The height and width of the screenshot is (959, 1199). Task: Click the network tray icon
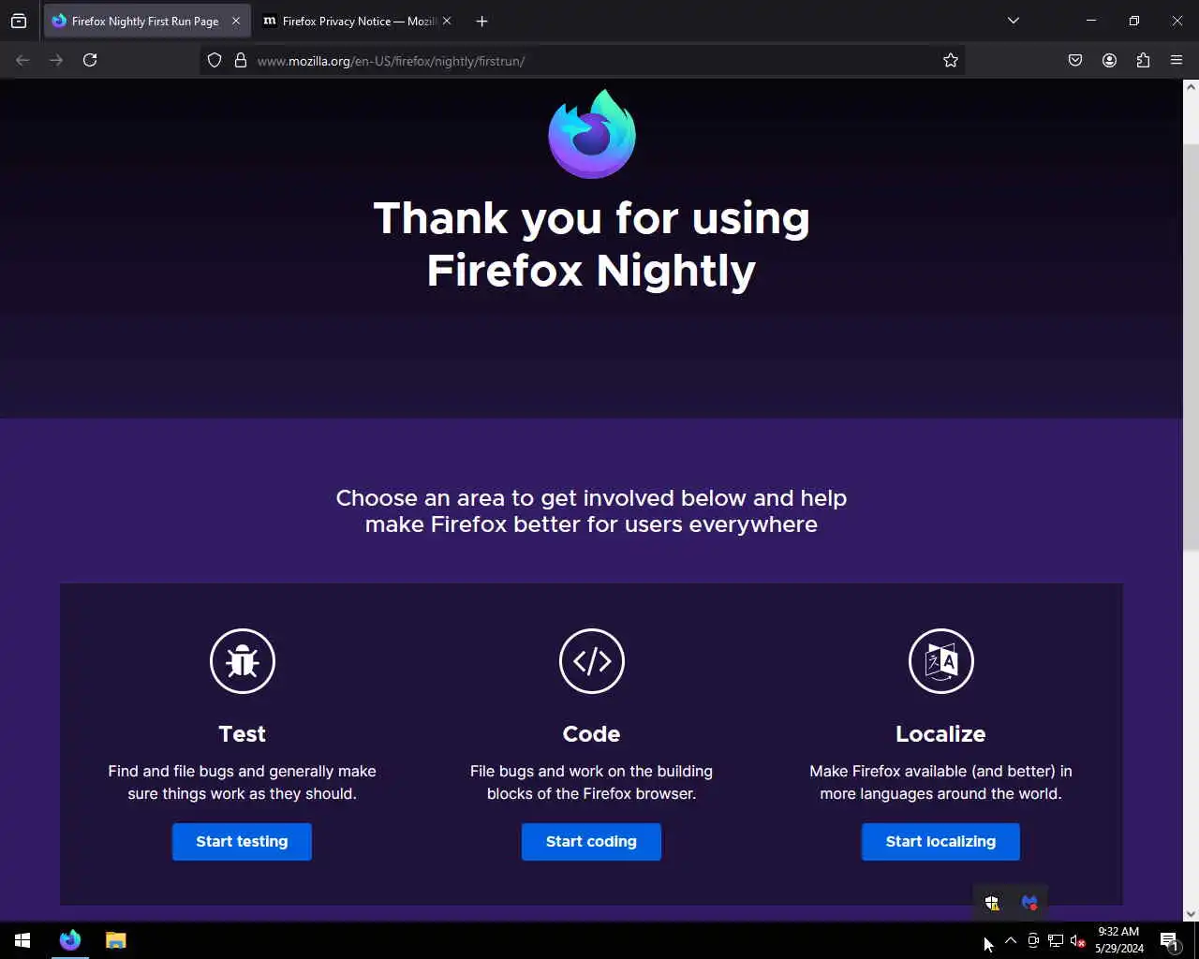click(x=1056, y=940)
